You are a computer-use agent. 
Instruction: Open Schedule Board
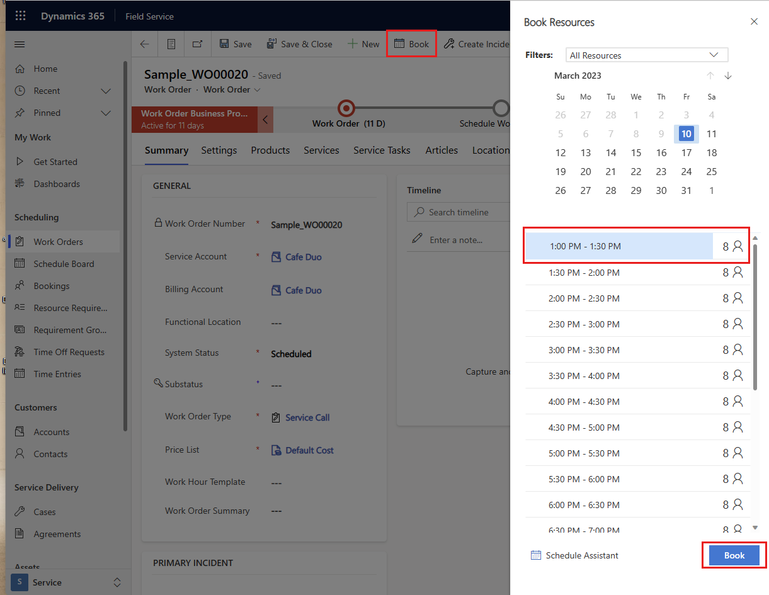pyautogui.click(x=64, y=264)
